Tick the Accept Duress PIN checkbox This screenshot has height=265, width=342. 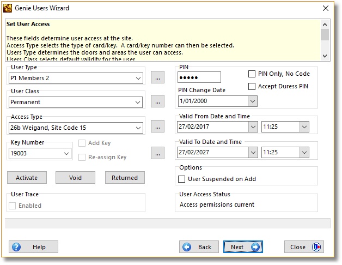pyautogui.click(x=252, y=86)
